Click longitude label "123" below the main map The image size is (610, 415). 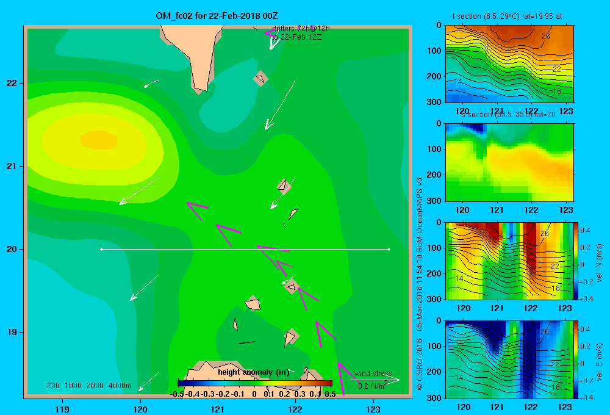(373, 409)
